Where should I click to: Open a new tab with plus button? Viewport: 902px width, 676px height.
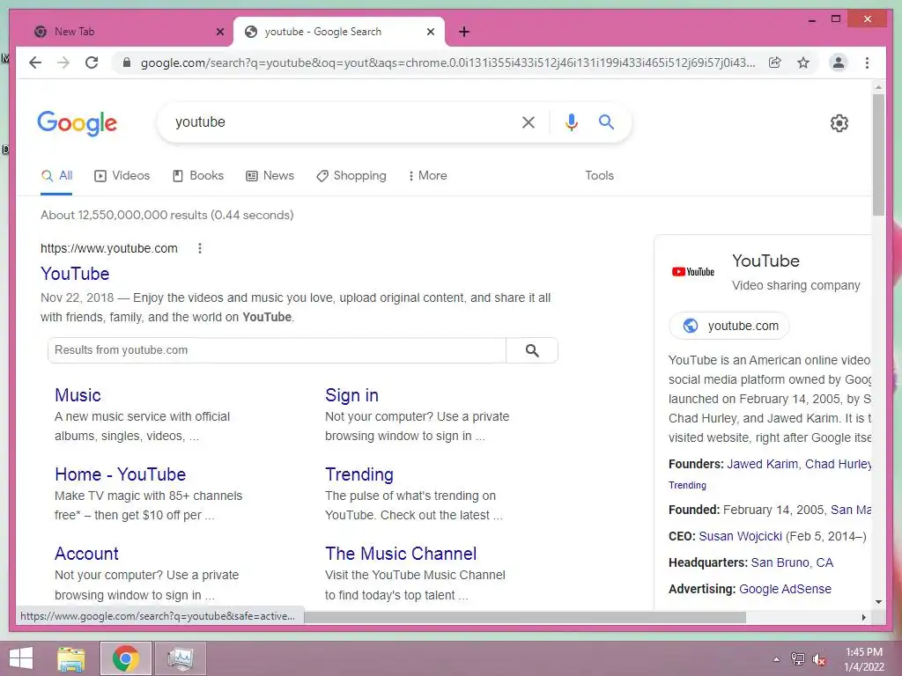464,32
